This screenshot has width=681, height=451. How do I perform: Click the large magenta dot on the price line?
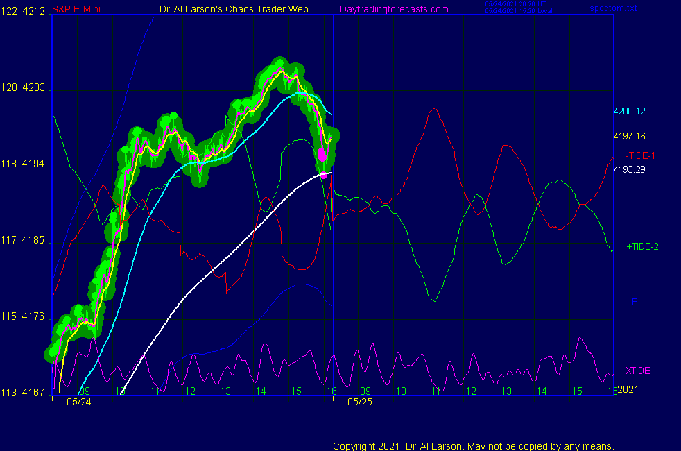[x=322, y=155]
